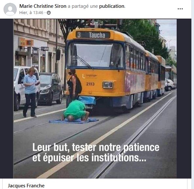Open Marie Christine Siron's profile name link

[x=43, y=6]
